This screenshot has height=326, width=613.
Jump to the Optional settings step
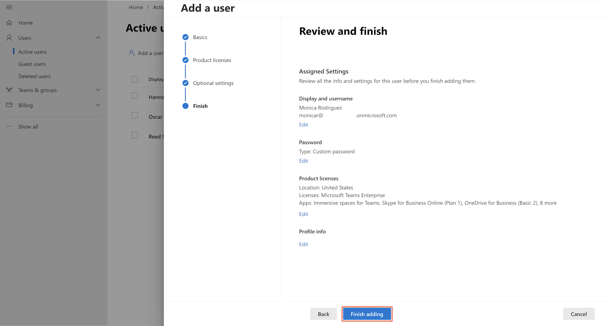pos(213,83)
